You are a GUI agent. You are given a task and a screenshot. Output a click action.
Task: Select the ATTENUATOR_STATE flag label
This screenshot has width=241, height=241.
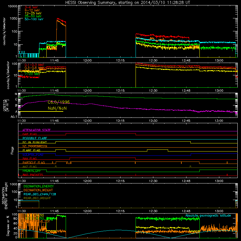pyautogui.click(x=36, y=130)
